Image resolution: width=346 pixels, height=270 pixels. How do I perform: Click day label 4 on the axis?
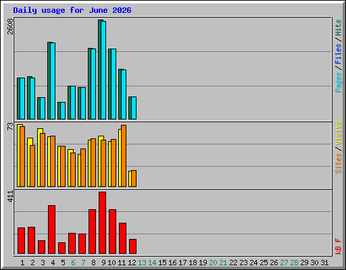[53, 263]
